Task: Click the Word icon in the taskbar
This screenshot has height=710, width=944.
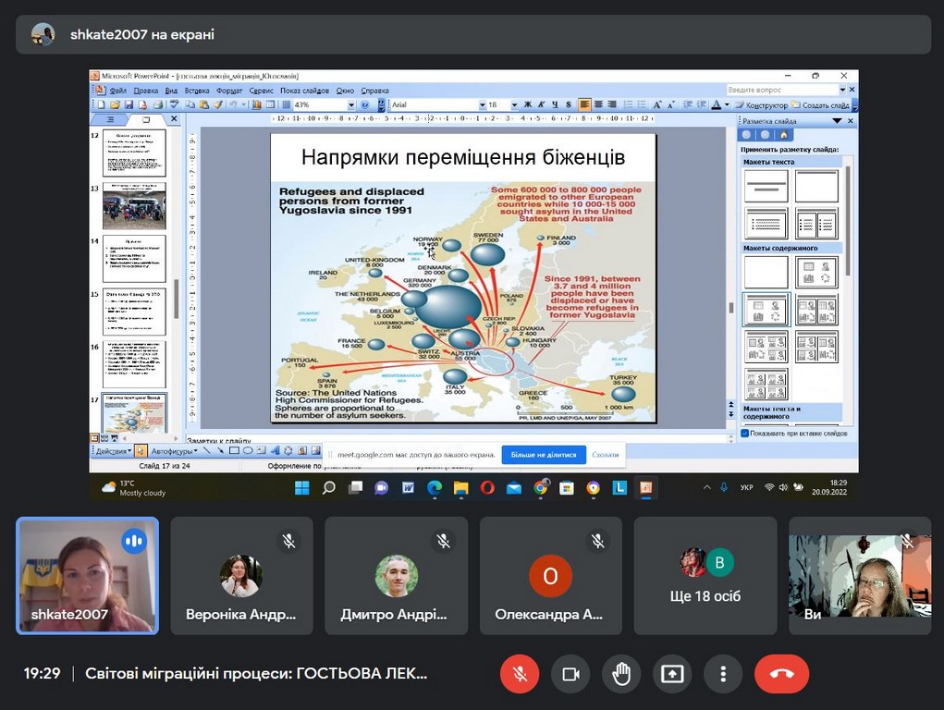Action: [x=408, y=487]
